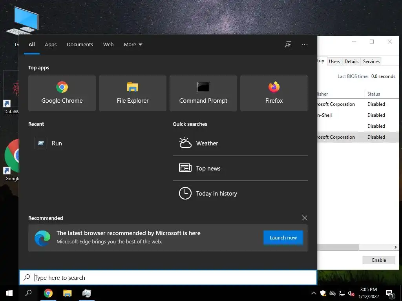402x301 pixels.
Task: Open the Services tab in Task Manager
Action: [x=371, y=62]
